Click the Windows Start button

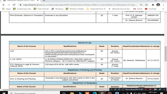click(4, 93)
